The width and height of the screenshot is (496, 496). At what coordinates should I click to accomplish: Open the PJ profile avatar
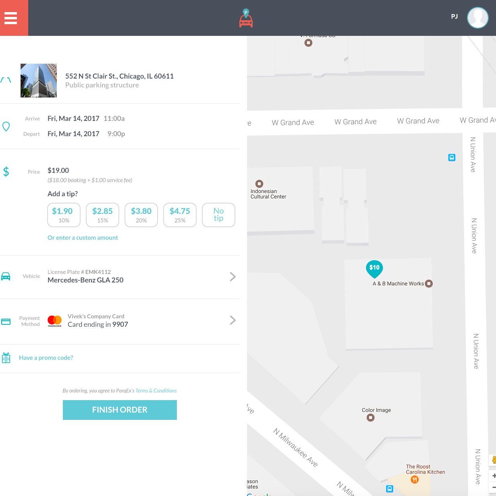[477, 18]
